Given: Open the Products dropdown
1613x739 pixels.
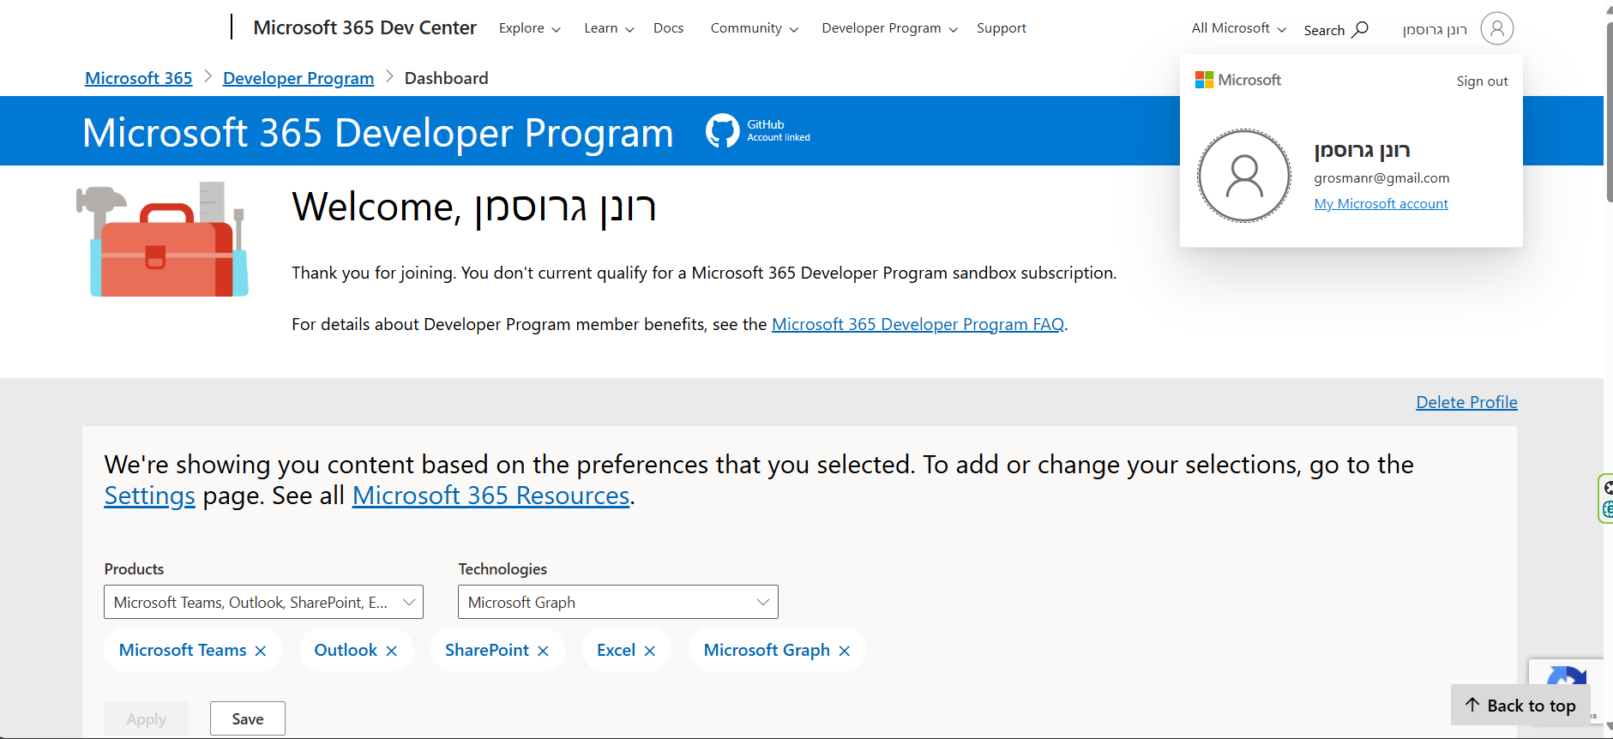Looking at the screenshot, I should (263, 602).
